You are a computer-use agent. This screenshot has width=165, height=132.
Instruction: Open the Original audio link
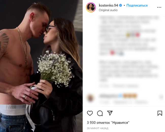pos(108,10)
